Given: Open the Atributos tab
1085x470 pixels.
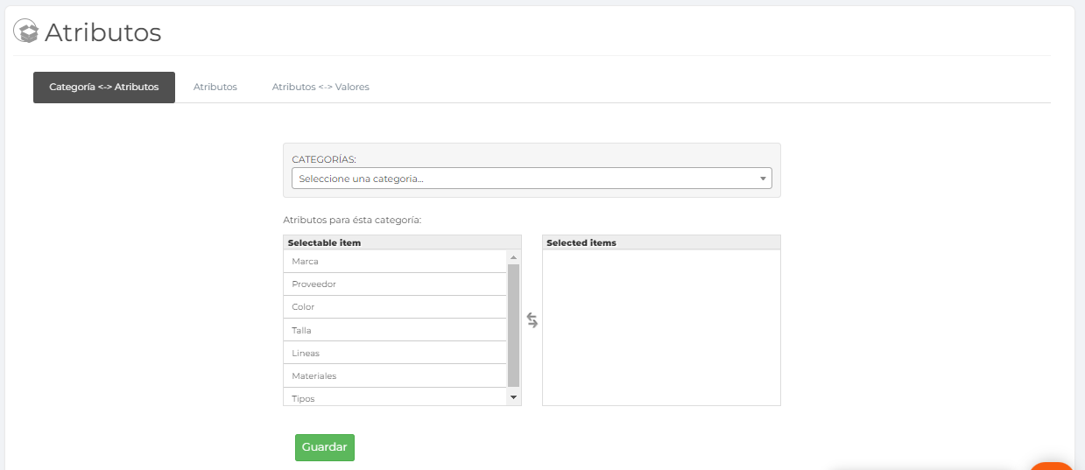Looking at the screenshot, I should 215,88.
